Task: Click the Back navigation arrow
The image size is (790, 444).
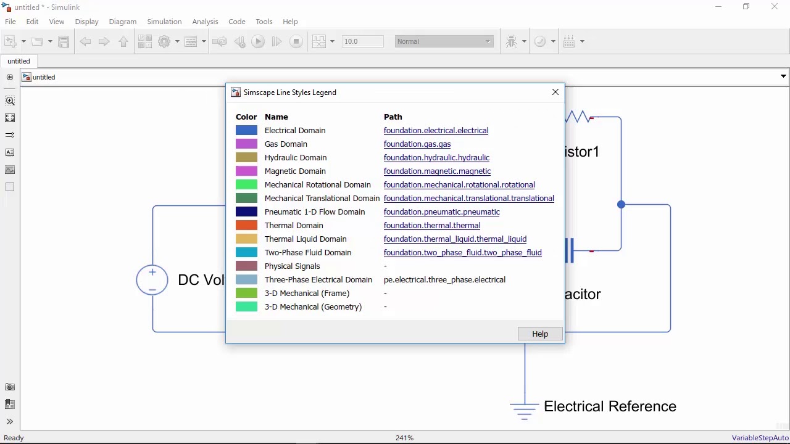Action: (85, 41)
